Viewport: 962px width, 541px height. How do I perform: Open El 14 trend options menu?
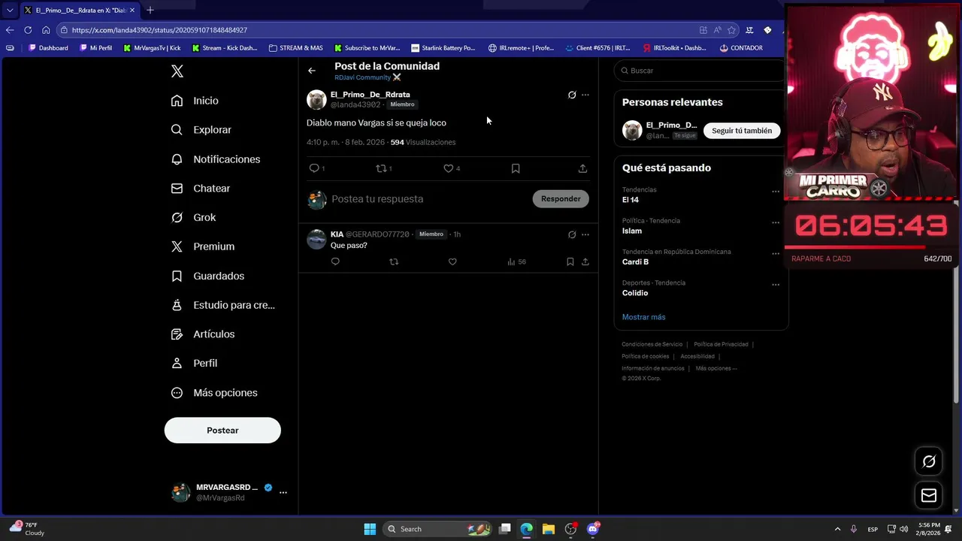776,192
